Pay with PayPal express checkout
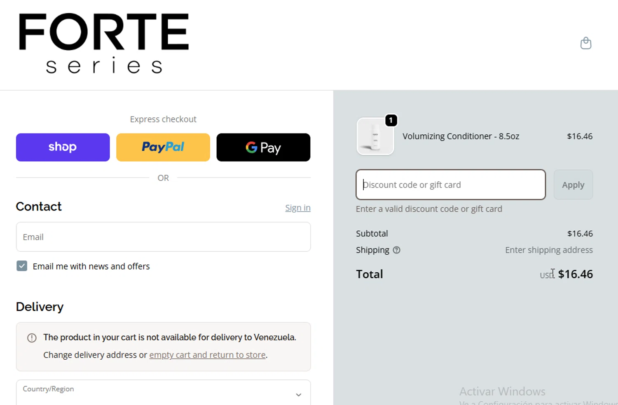This screenshot has height=405, width=618. (163, 147)
